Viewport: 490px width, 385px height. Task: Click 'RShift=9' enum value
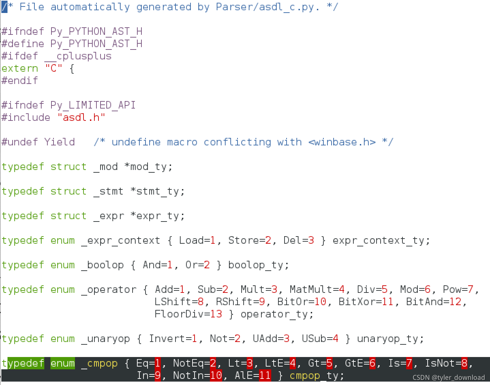[240, 302]
